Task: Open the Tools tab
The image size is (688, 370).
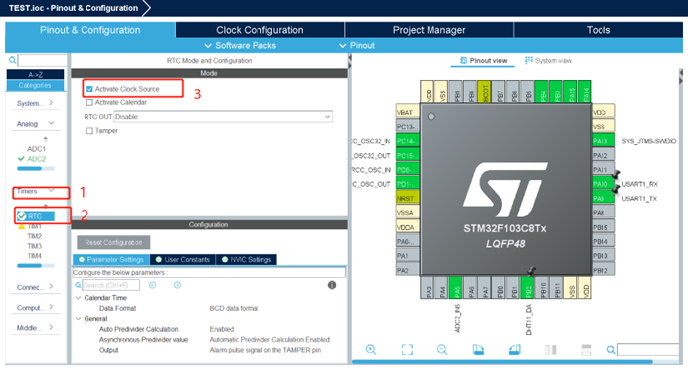Action: [599, 30]
